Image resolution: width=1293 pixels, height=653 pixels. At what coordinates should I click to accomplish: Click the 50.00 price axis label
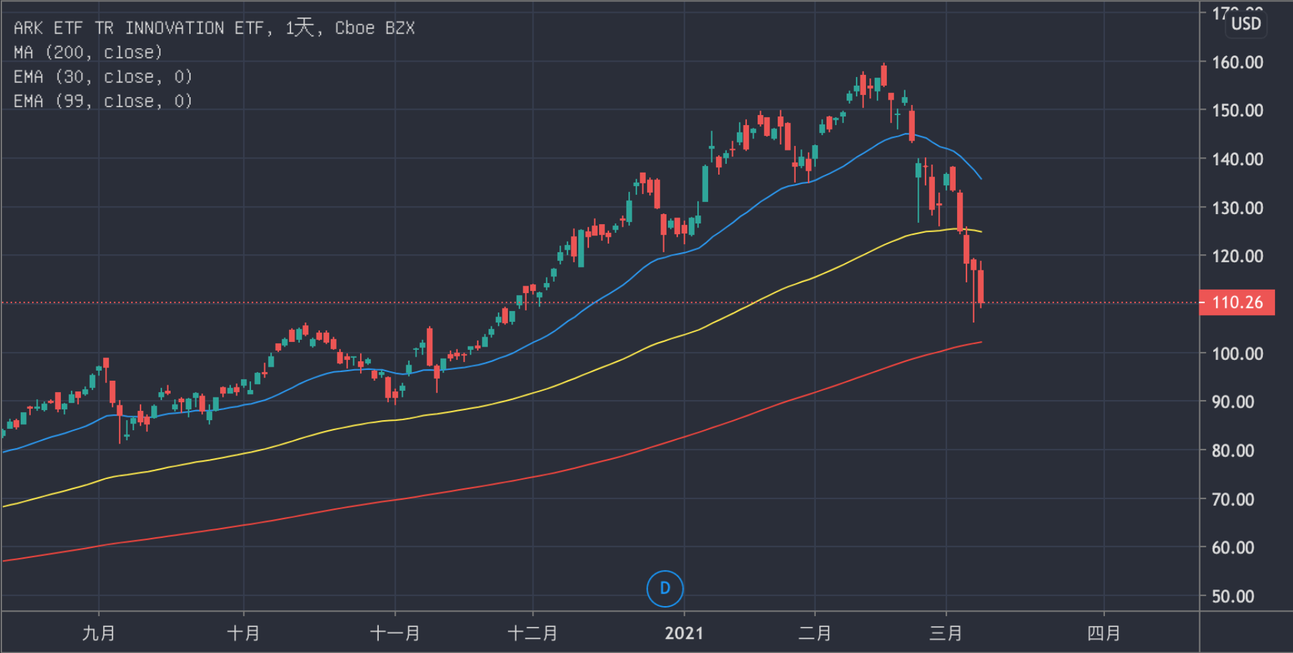1233,596
